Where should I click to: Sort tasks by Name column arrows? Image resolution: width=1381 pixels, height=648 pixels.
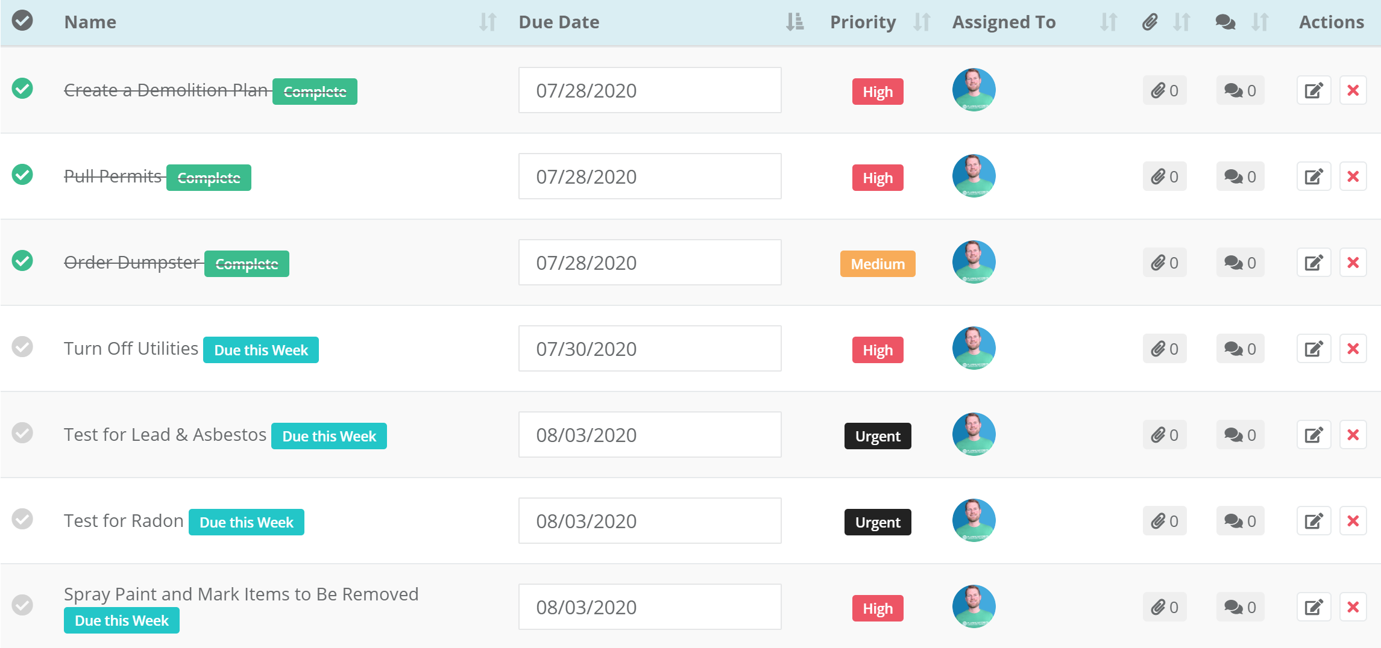coord(488,22)
